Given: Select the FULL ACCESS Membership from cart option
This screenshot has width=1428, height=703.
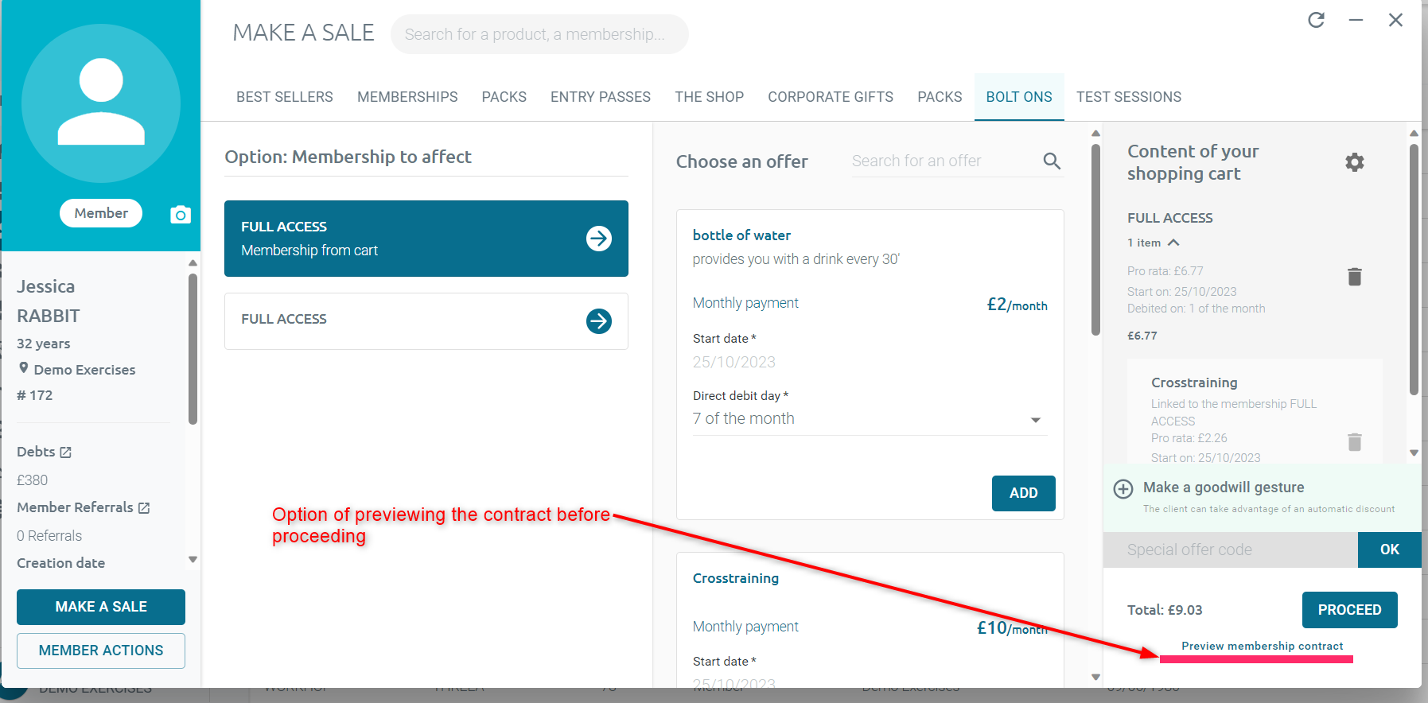Looking at the screenshot, I should [x=426, y=239].
